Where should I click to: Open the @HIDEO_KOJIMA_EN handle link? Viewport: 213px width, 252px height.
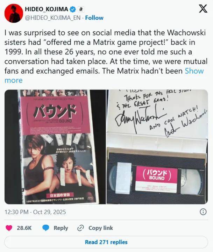[53, 18]
